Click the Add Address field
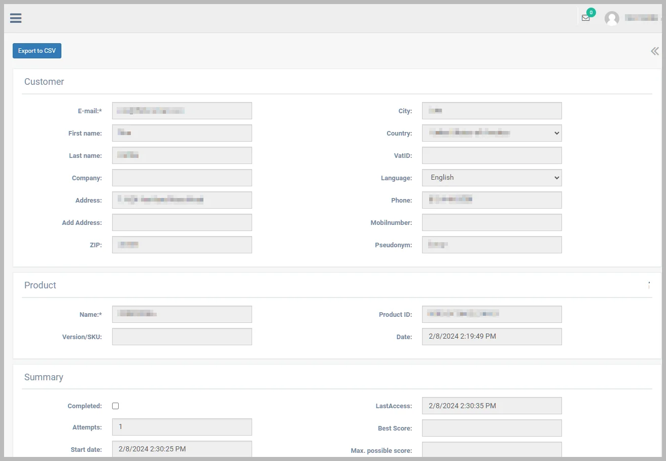Screen dimensions: 666x461 [182, 222]
